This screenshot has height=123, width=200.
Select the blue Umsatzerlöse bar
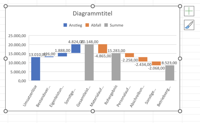[x=36, y=69]
